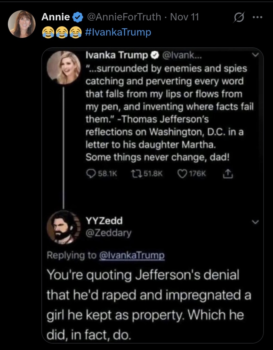Open the YYZedd bearded avatar
Image resolution: width=273 pixels, height=350 pixels.
click(63, 227)
